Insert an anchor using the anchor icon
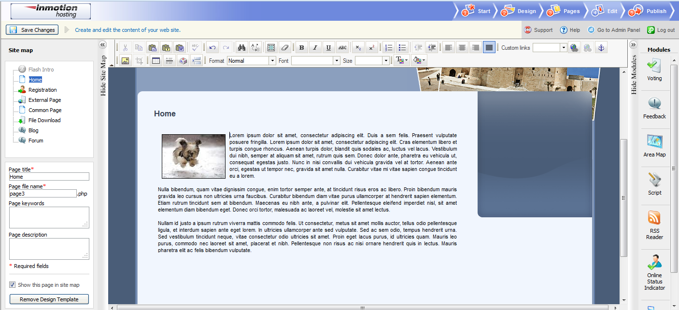Image resolution: width=679 pixels, height=310 pixels. [x=601, y=47]
